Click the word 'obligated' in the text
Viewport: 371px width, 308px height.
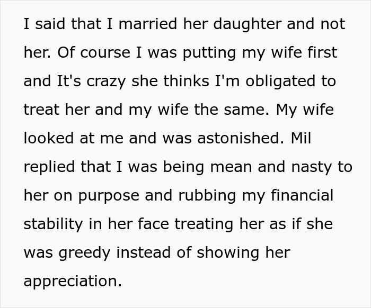280,82
